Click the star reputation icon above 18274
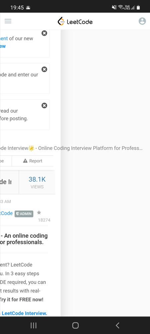Screen dimensions: 150x334 pyautogui.click(x=39, y=212)
